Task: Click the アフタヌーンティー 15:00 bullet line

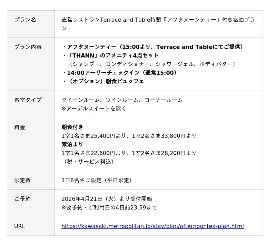Action: tap(154, 47)
